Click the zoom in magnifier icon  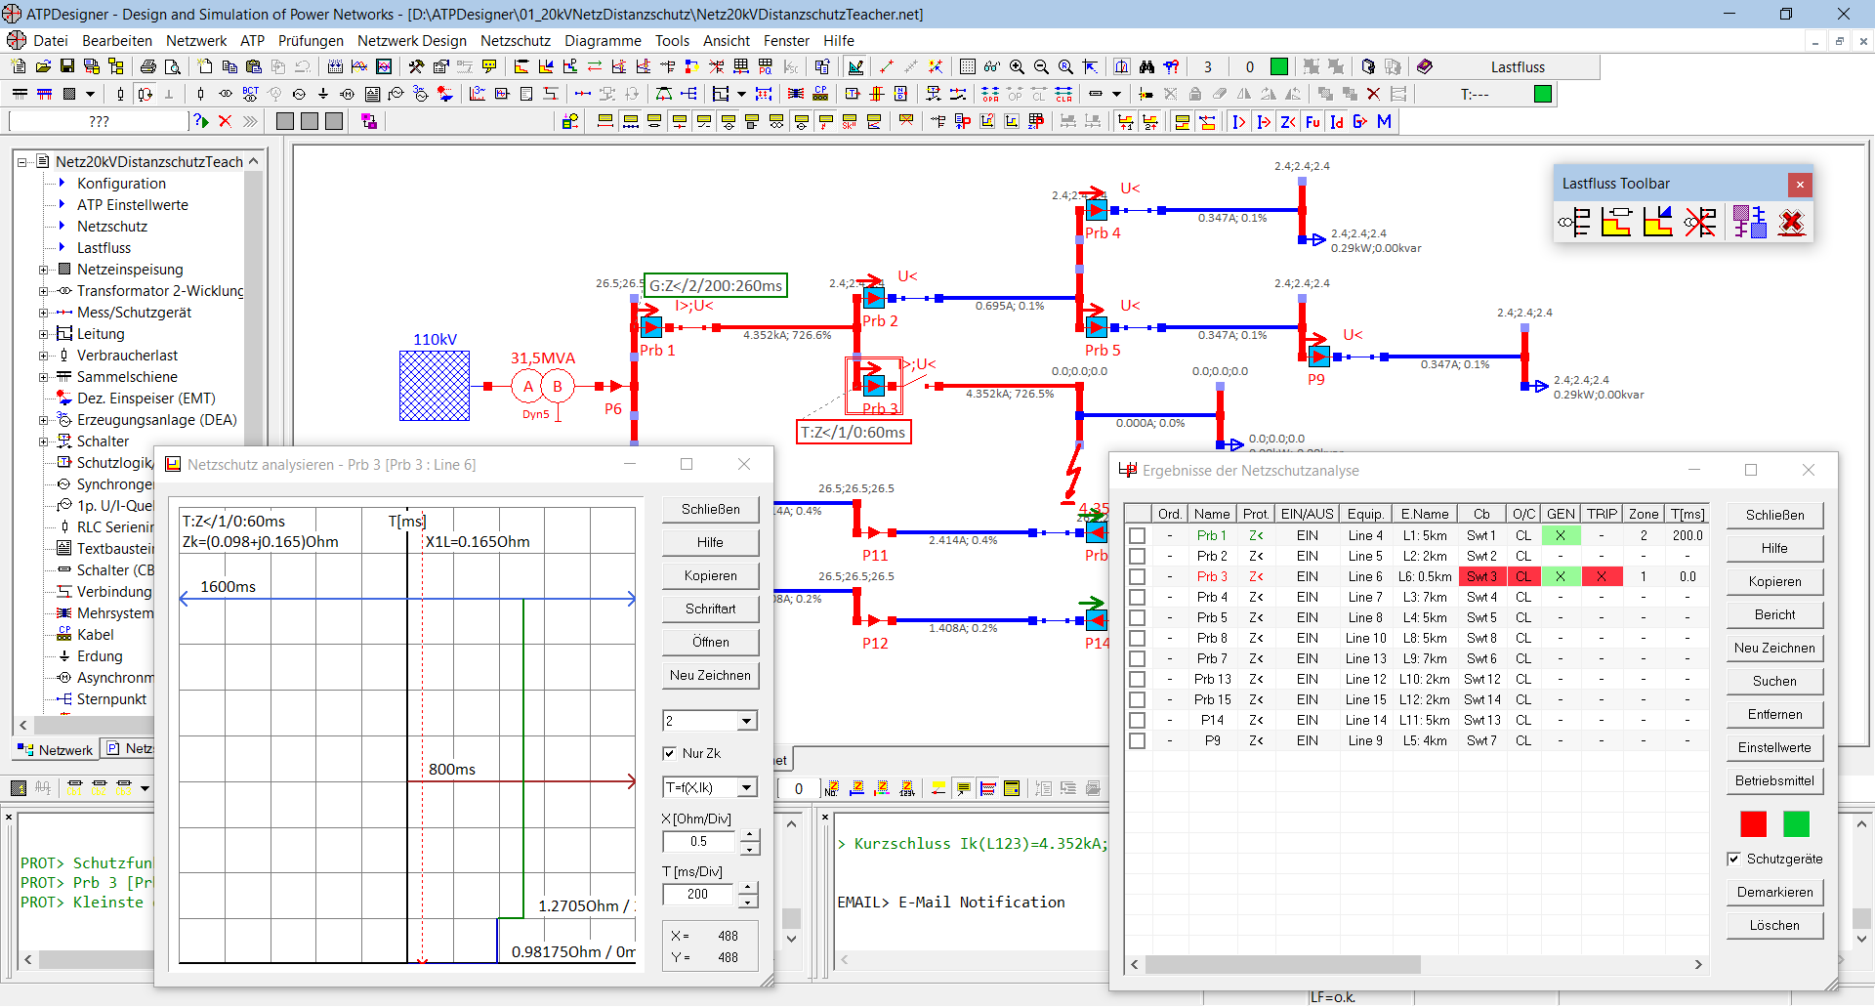(1017, 66)
